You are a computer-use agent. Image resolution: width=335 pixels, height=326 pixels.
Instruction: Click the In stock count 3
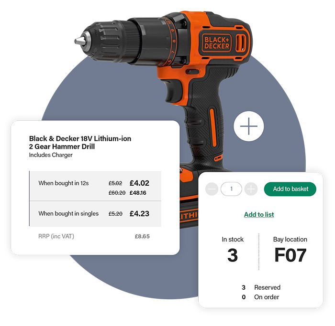coord(233,255)
